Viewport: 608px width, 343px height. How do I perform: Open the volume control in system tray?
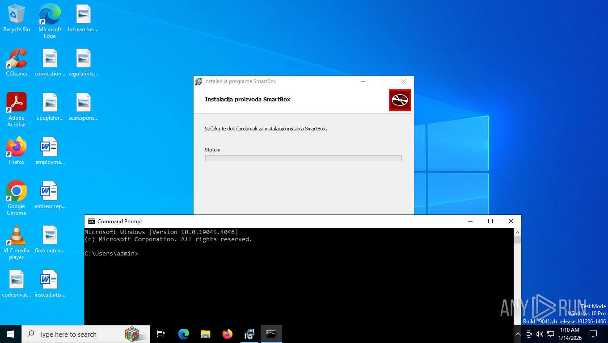[x=540, y=334]
